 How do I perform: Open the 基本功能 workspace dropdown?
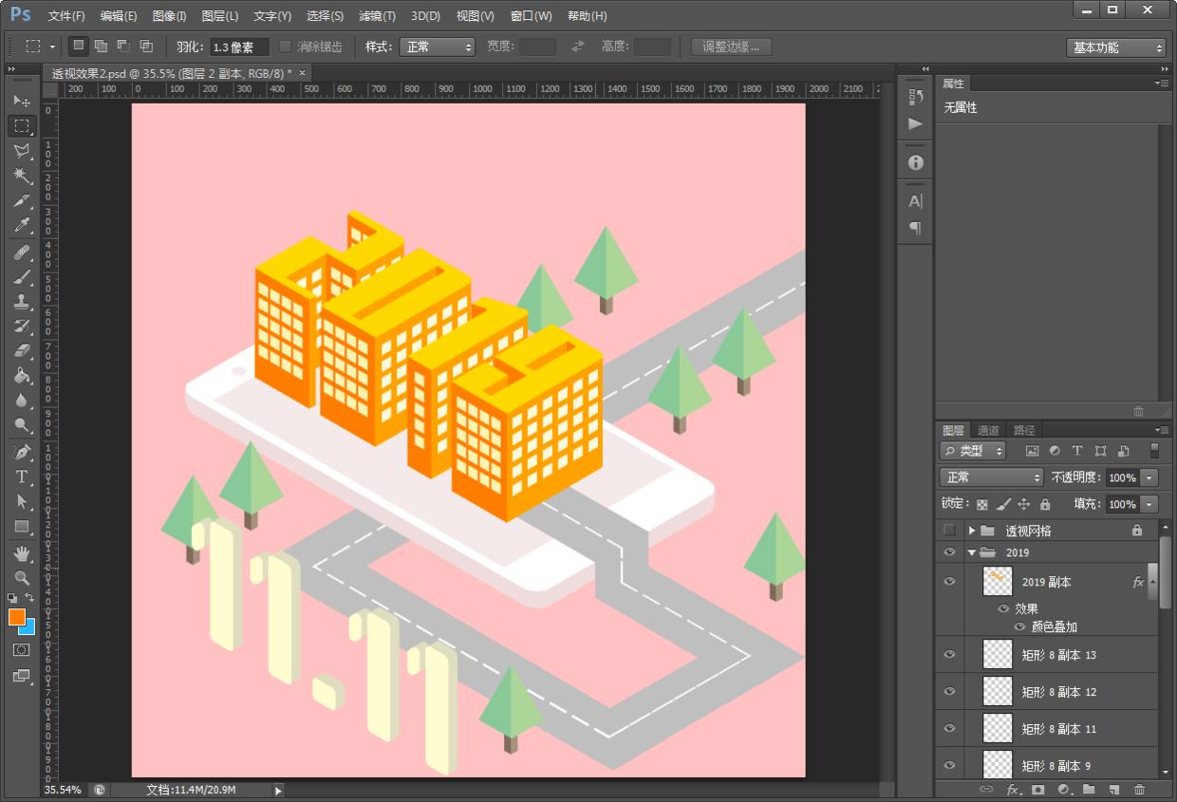point(1115,47)
